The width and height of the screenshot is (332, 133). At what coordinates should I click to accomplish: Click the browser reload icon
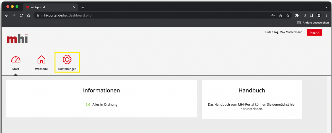21,15
